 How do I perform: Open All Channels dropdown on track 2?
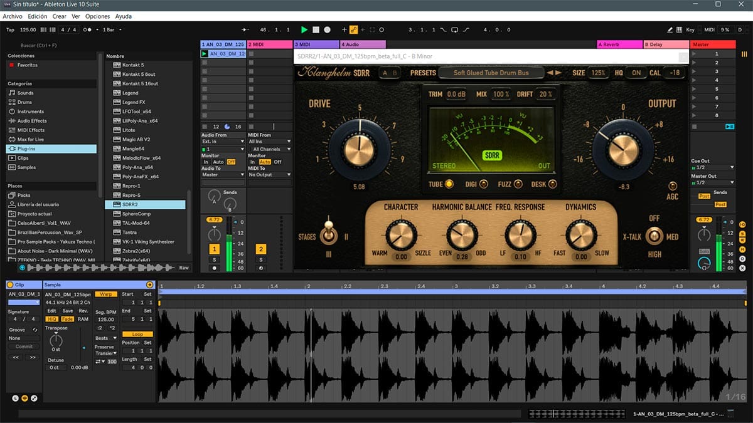point(270,149)
